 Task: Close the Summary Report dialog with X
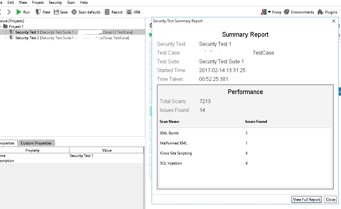coord(334,21)
